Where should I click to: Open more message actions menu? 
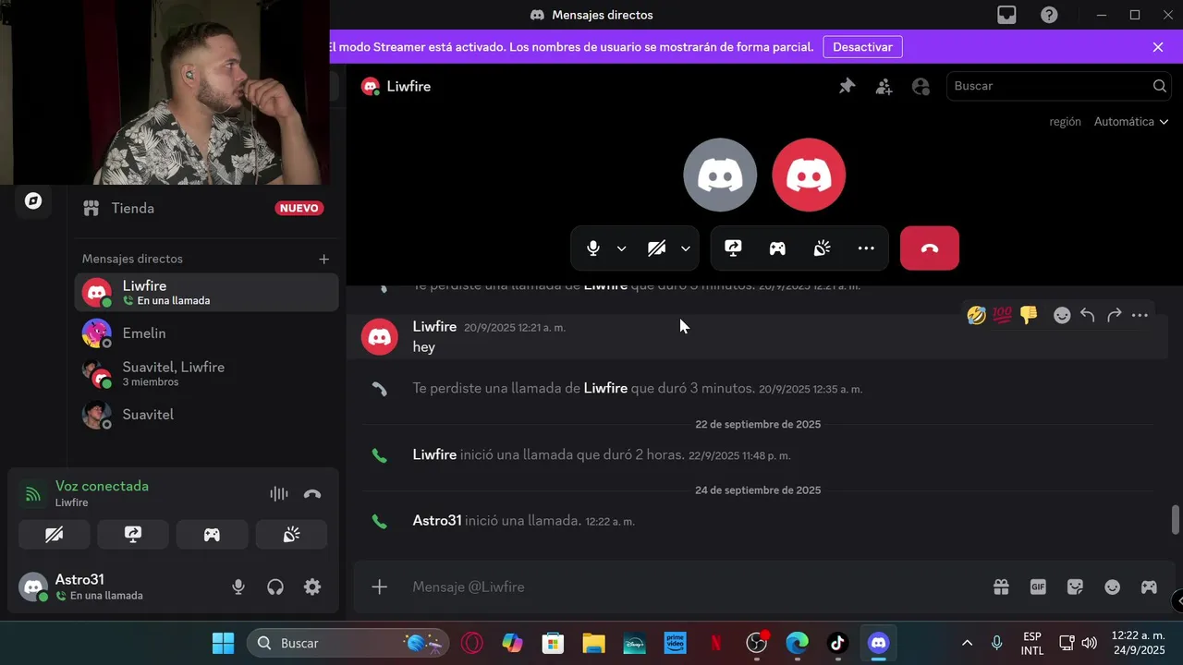point(1140,316)
